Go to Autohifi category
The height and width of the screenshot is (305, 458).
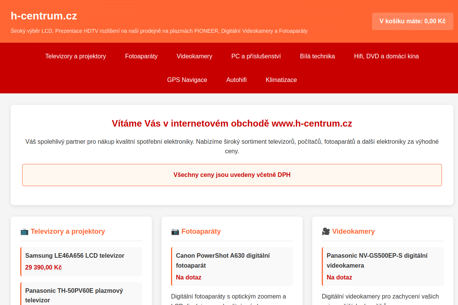[236, 80]
